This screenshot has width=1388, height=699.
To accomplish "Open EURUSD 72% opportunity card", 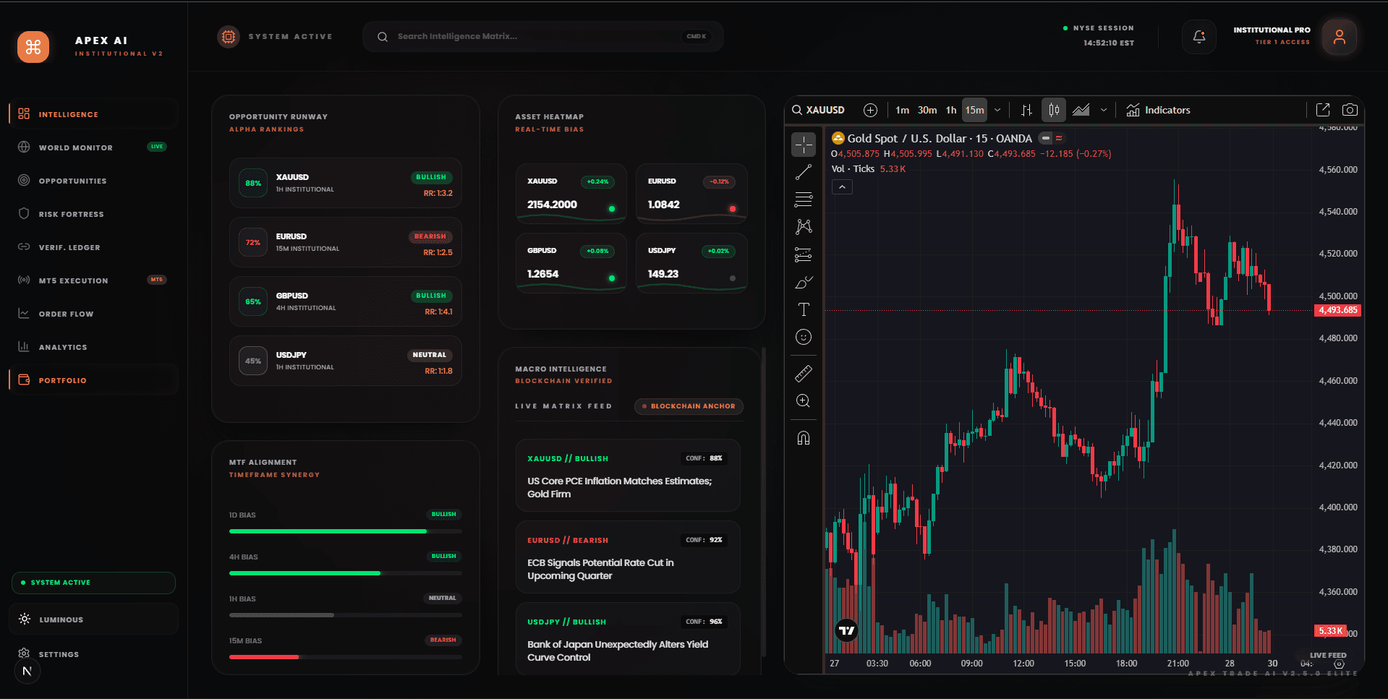I will pos(346,242).
